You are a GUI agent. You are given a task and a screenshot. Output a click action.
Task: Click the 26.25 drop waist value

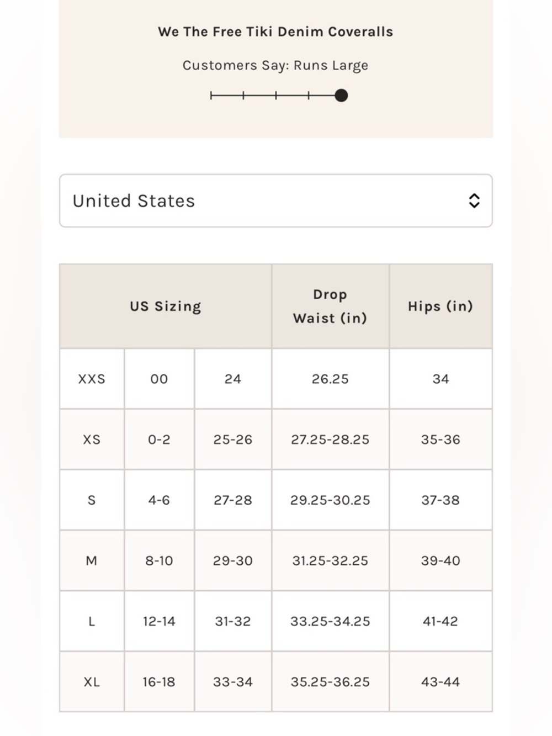click(330, 379)
